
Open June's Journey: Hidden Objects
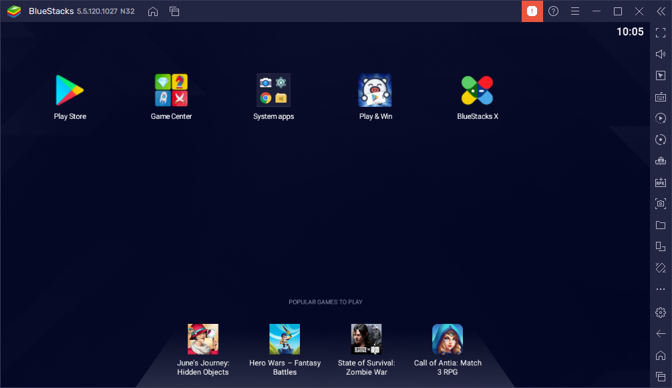[202, 339]
